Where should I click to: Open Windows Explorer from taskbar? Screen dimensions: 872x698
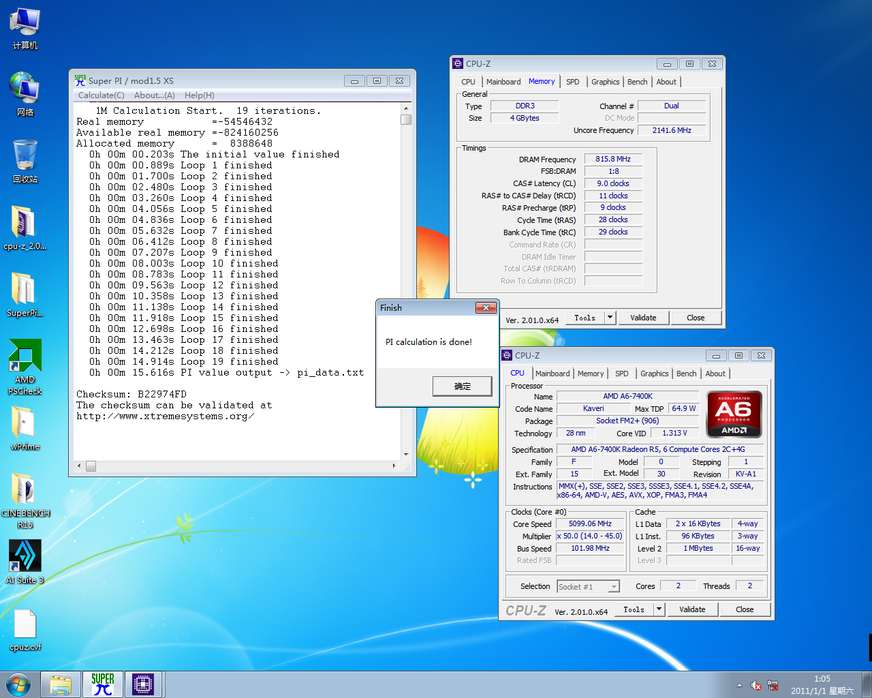tap(61, 684)
